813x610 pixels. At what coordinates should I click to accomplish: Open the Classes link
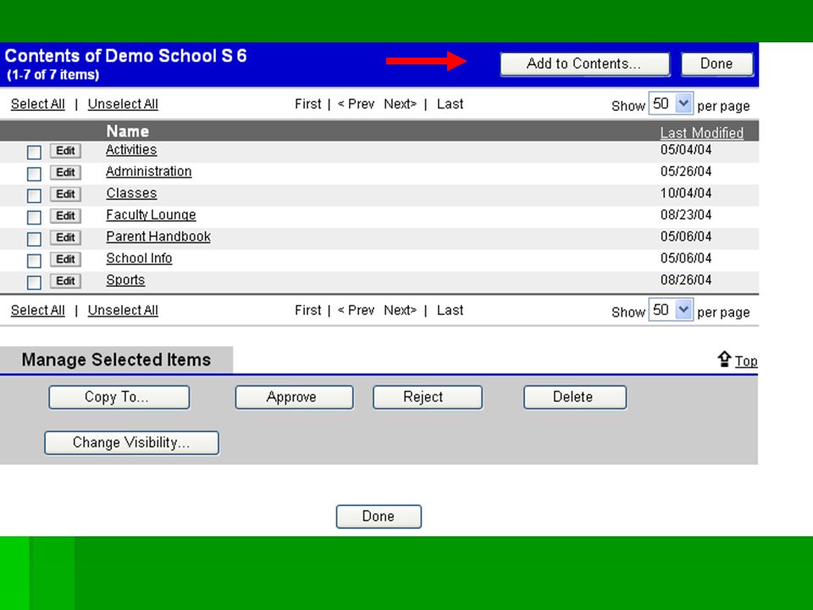(131, 193)
